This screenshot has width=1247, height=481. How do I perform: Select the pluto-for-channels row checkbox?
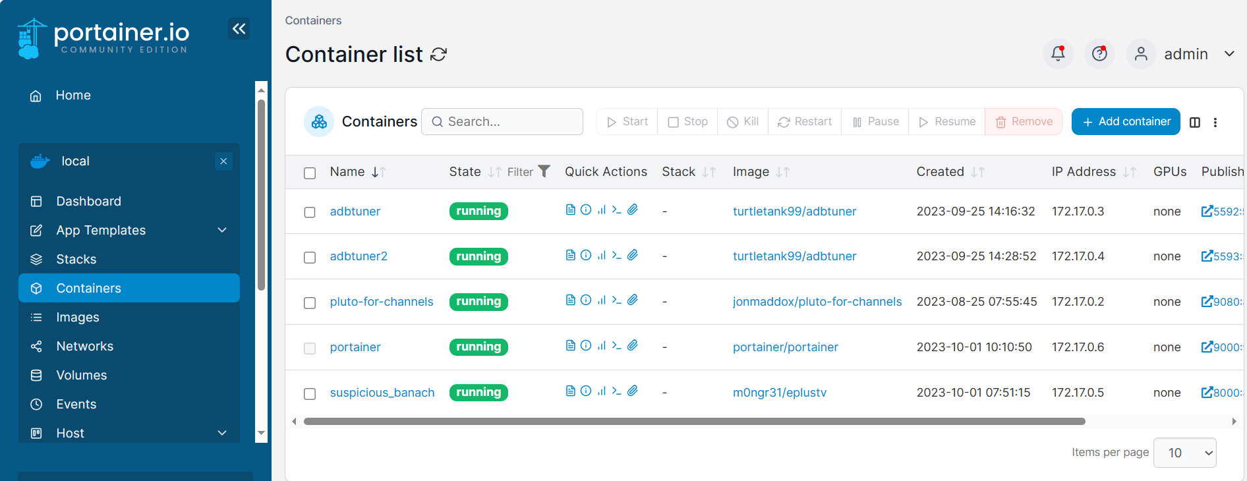(x=310, y=302)
